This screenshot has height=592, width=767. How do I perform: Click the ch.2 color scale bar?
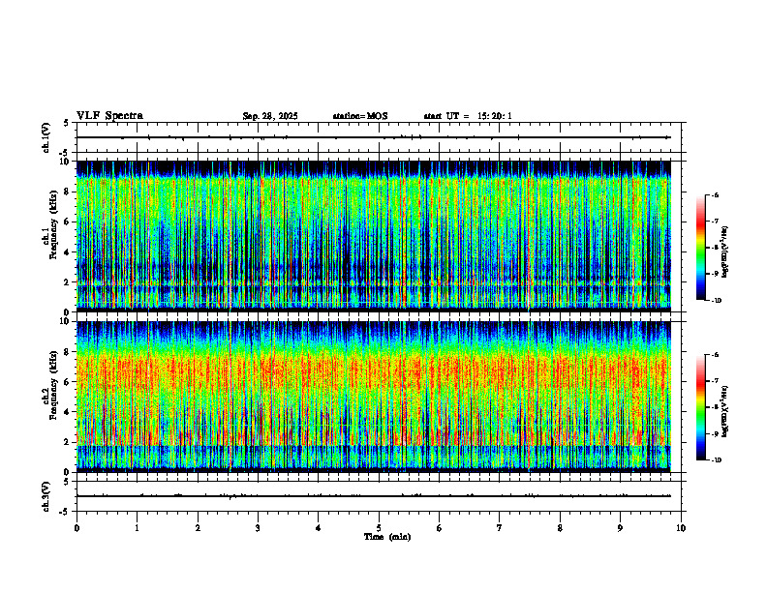coord(701,407)
